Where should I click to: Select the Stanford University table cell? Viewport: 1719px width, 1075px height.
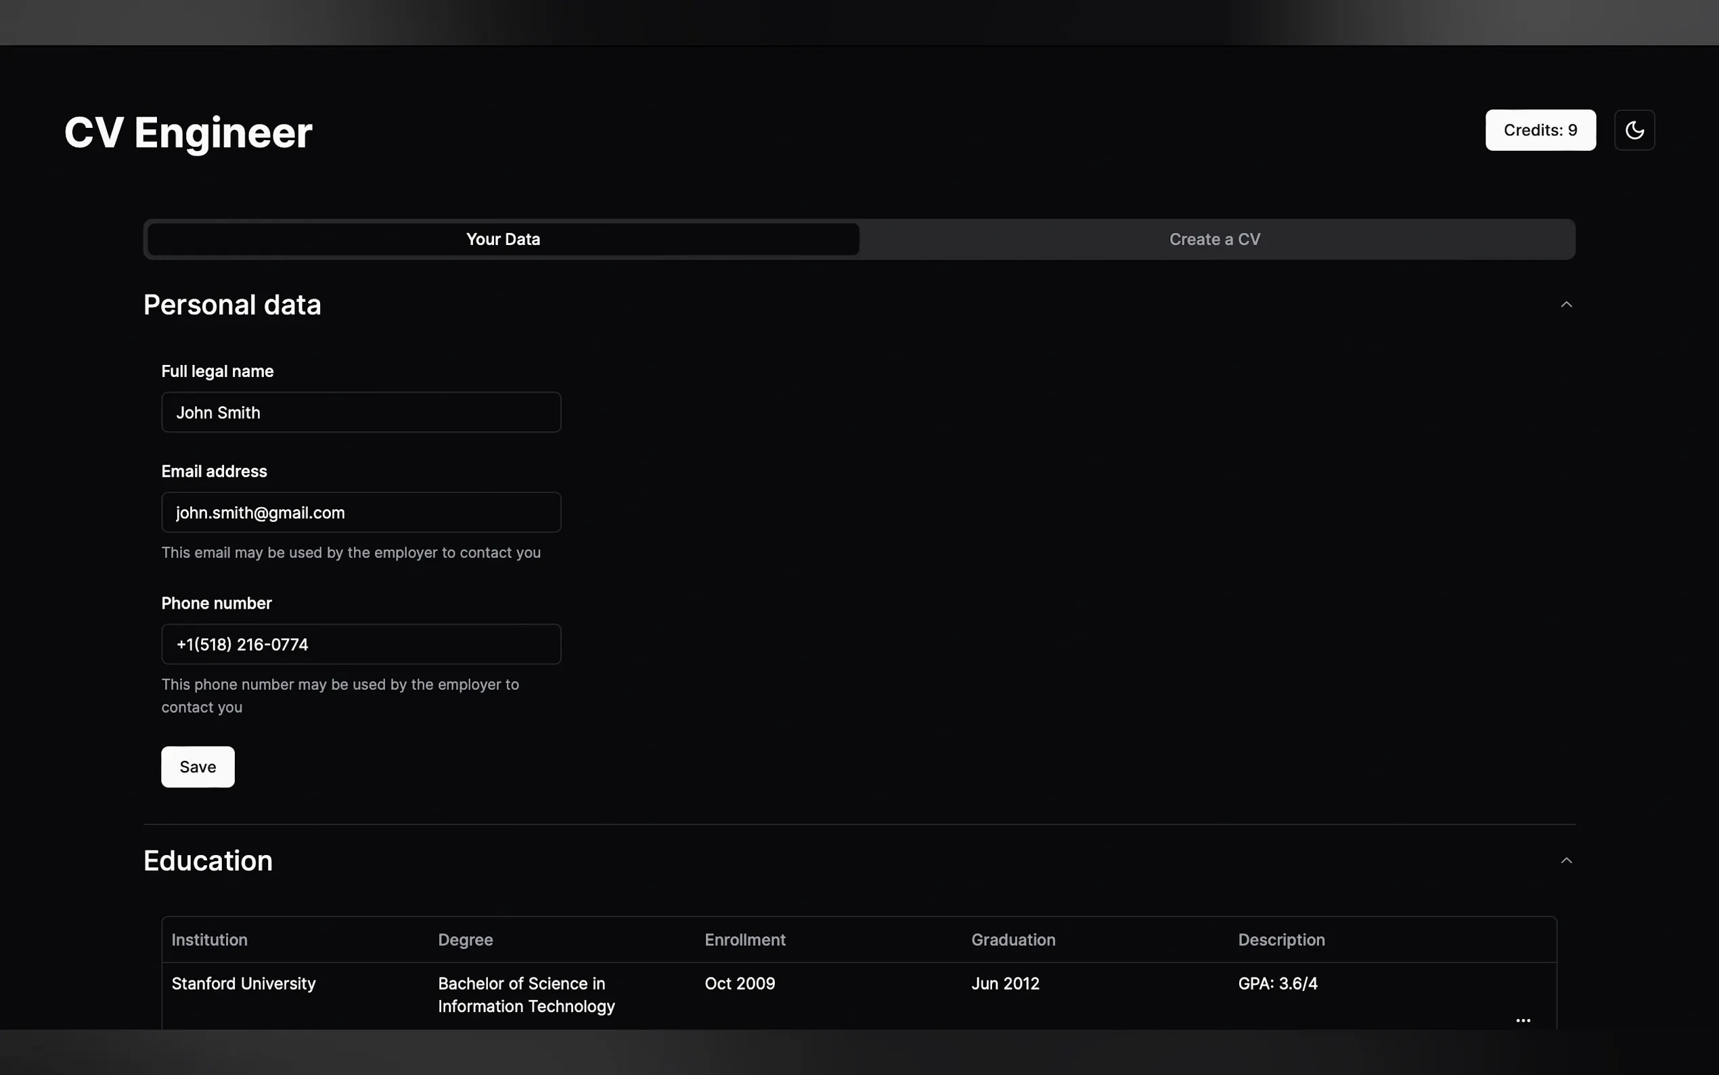(x=244, y=984)
